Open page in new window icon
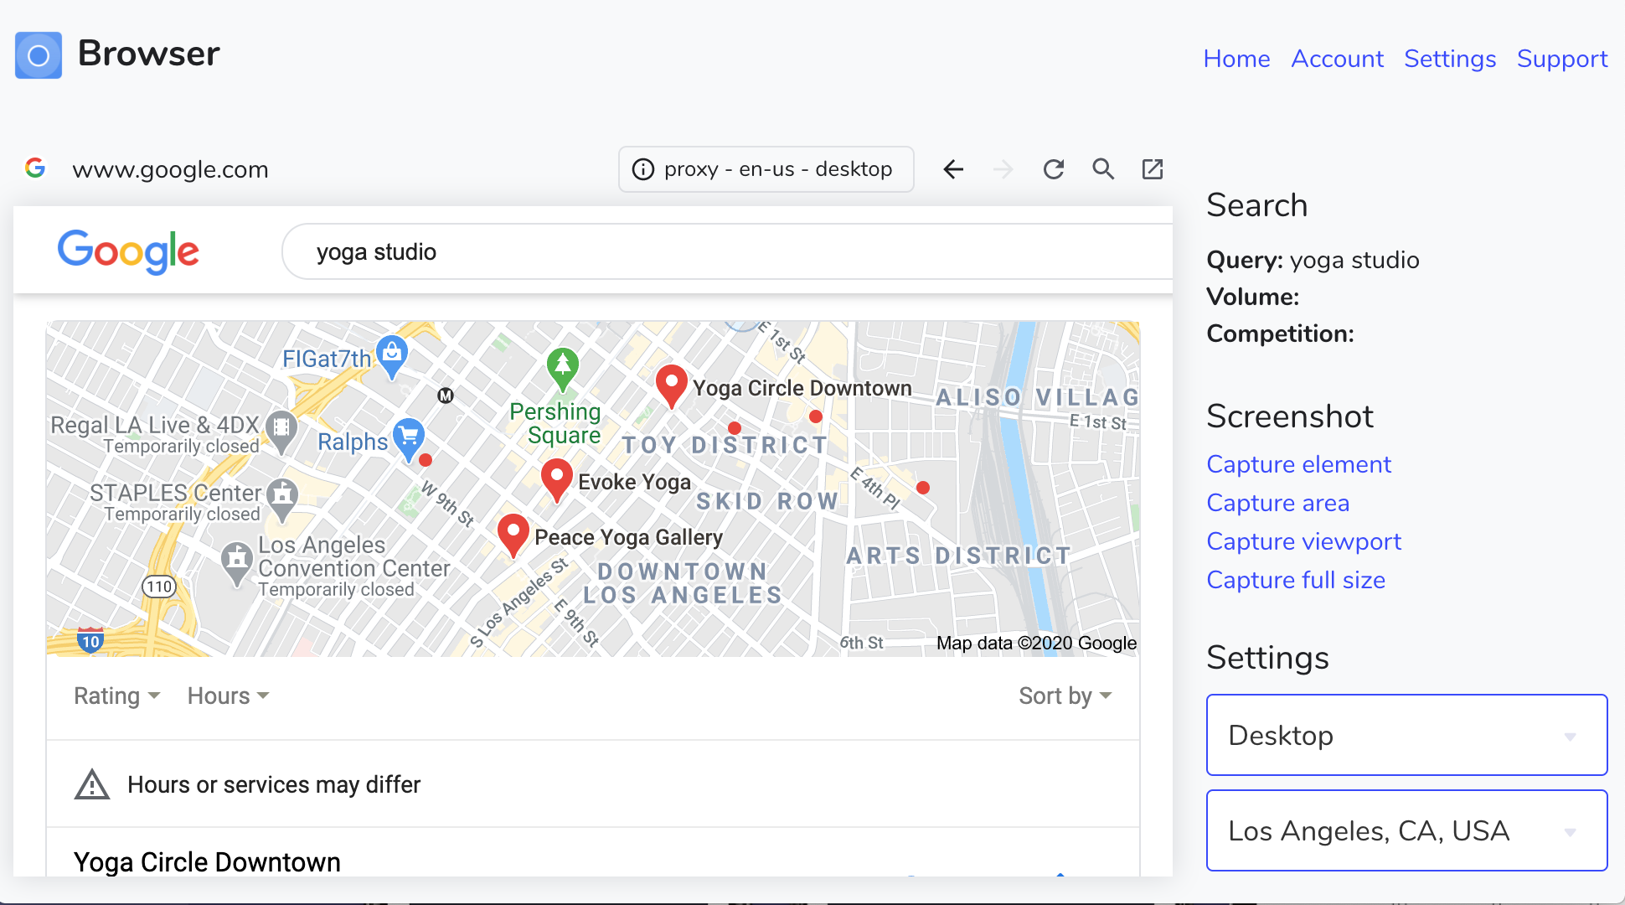The image size is (1625, 905). [x=1153, y=169]
